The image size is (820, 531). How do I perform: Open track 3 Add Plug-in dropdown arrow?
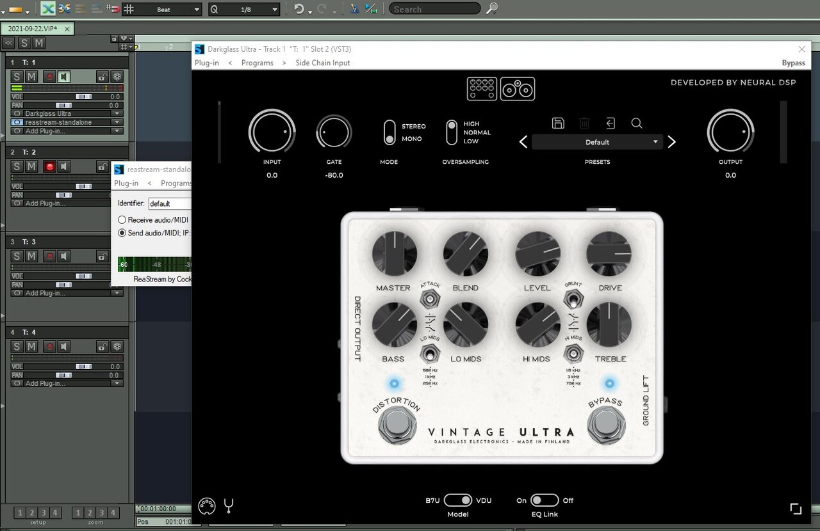click(117, 293)
